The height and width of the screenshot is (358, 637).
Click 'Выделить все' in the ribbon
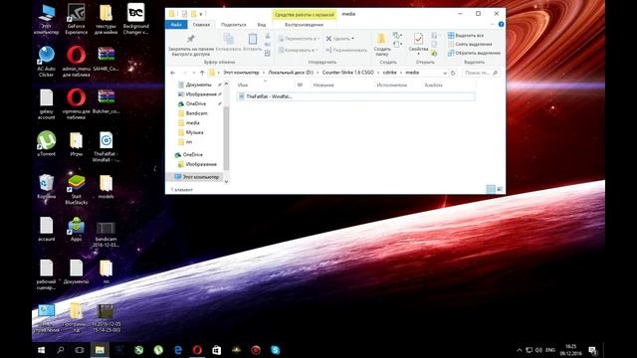[466, 36]
